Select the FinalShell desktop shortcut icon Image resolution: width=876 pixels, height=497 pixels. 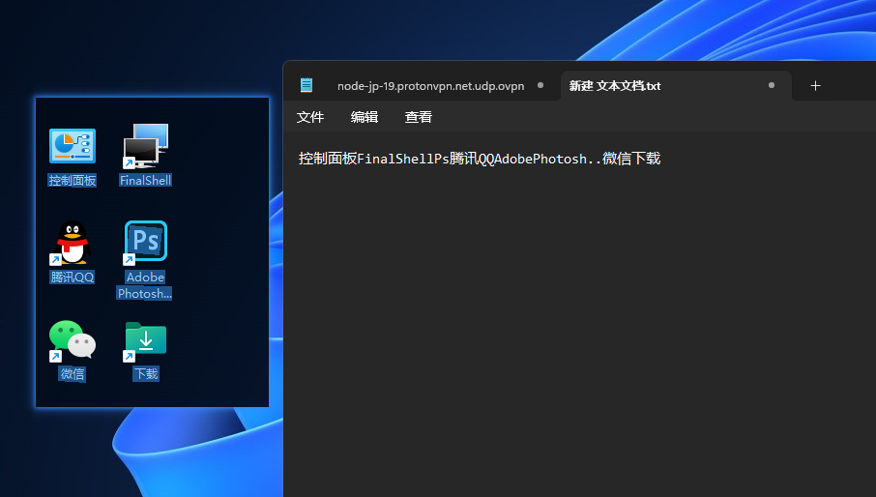(145, 146)
